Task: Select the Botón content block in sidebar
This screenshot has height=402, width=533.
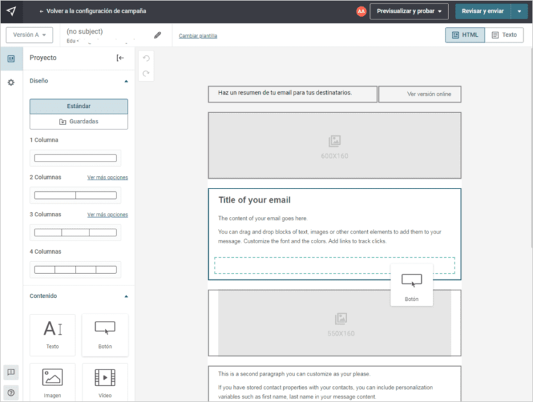Action: (x=105, y=335)
